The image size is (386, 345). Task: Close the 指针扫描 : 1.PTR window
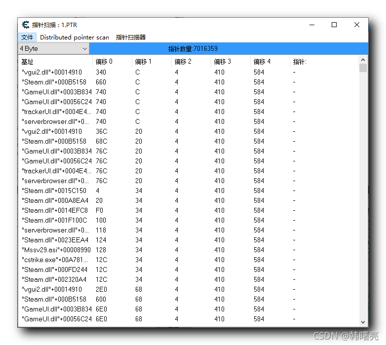(x=357, y=25)
